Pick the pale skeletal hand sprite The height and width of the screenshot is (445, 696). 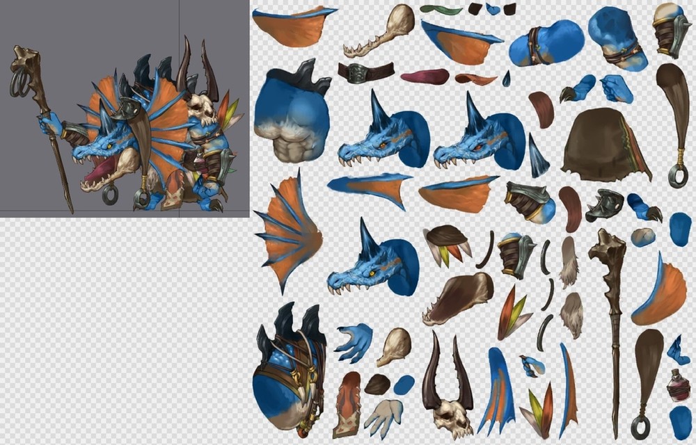(x=383, y=416)
